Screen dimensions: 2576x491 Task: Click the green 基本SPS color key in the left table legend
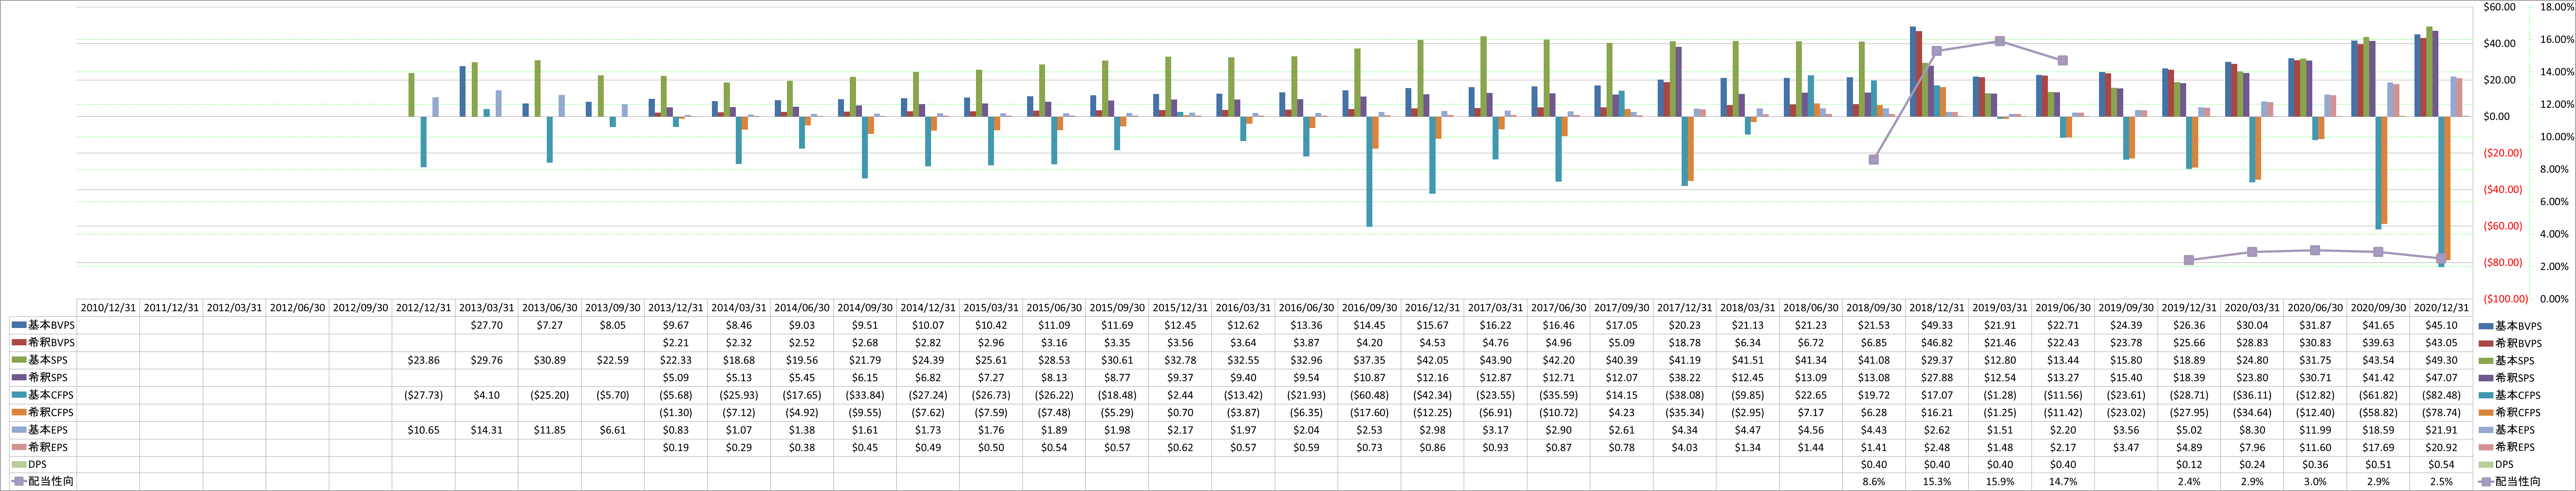click(x=19, y=360)
